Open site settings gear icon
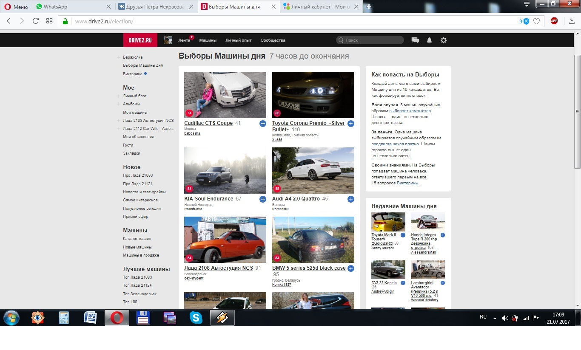This screenshot has height=350, width=581. [444, 40]
